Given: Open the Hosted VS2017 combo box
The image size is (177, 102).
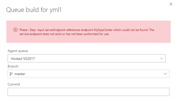Looking at the screenshot, I should point(86,58).
